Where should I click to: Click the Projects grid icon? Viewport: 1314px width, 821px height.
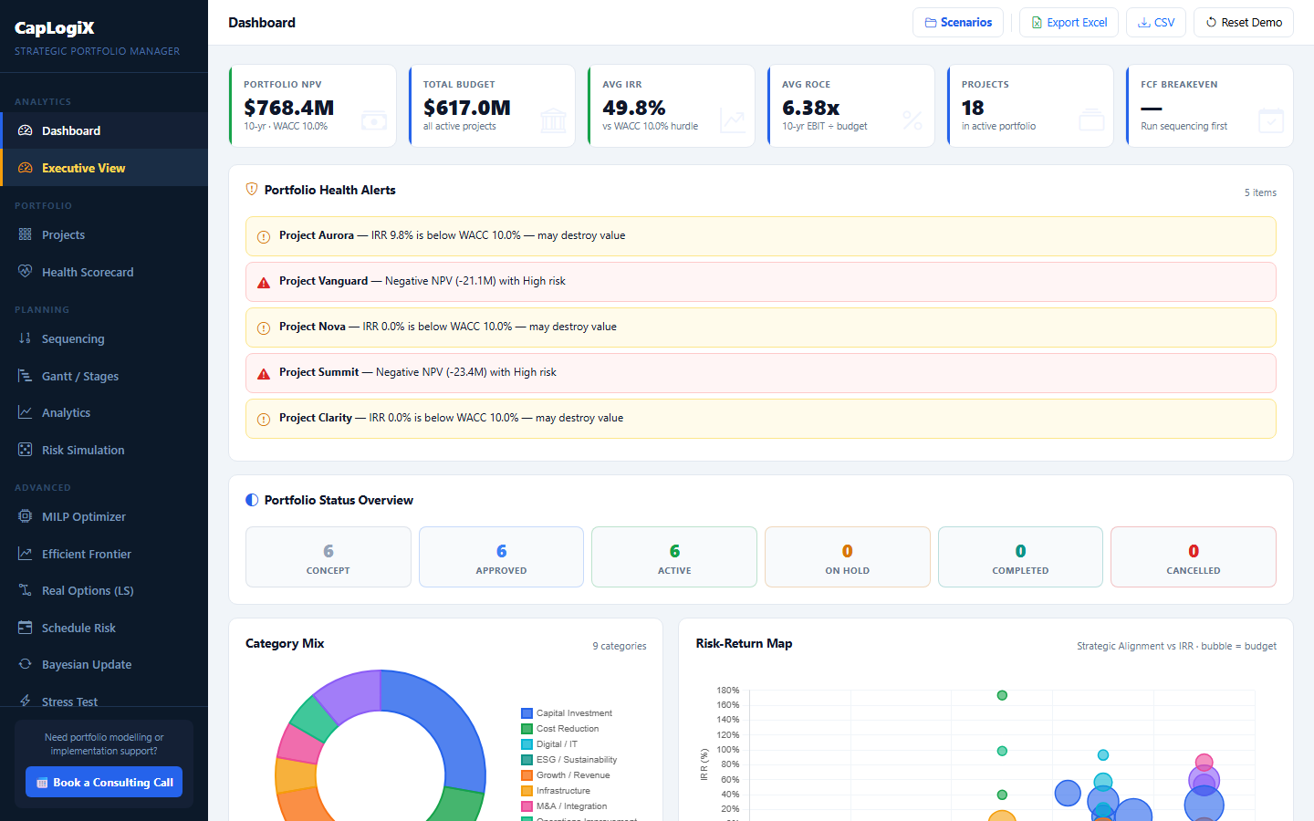26,234
